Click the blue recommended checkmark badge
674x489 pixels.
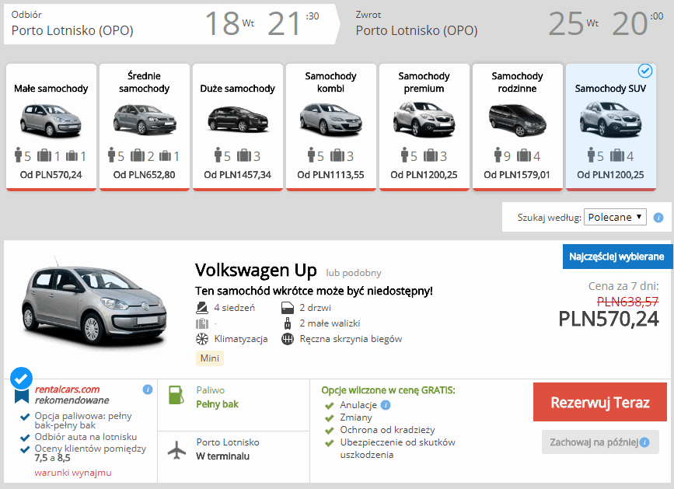(22, 379)
